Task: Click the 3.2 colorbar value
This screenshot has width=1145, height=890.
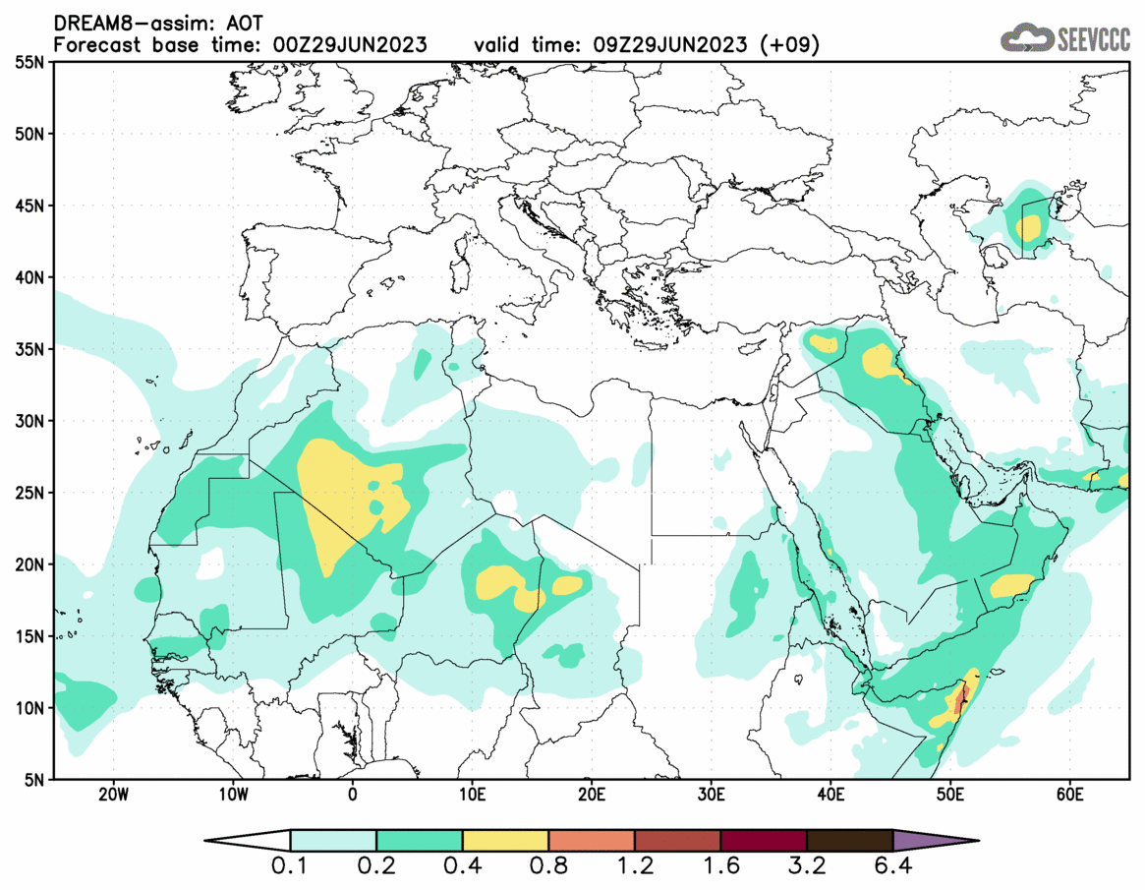Action: [807, 866]
